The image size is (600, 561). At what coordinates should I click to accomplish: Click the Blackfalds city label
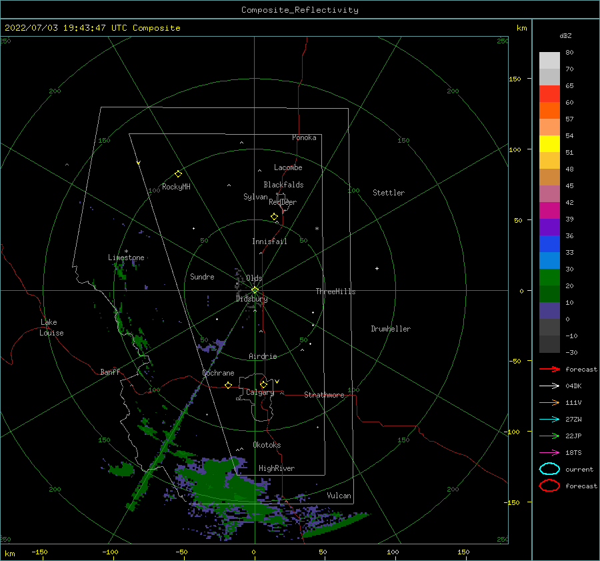(283, 185)
